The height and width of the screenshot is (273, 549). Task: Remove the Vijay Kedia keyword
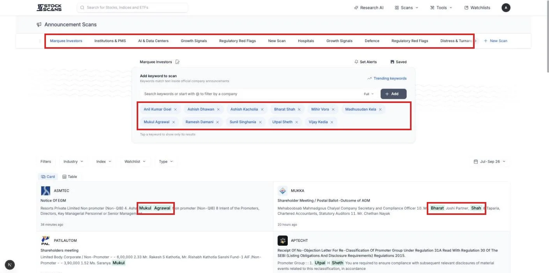click(x=332, y=122)
